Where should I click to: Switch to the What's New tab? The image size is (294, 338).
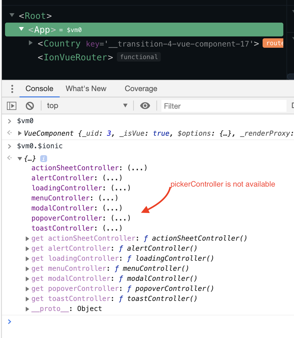(x=86, y=89)
